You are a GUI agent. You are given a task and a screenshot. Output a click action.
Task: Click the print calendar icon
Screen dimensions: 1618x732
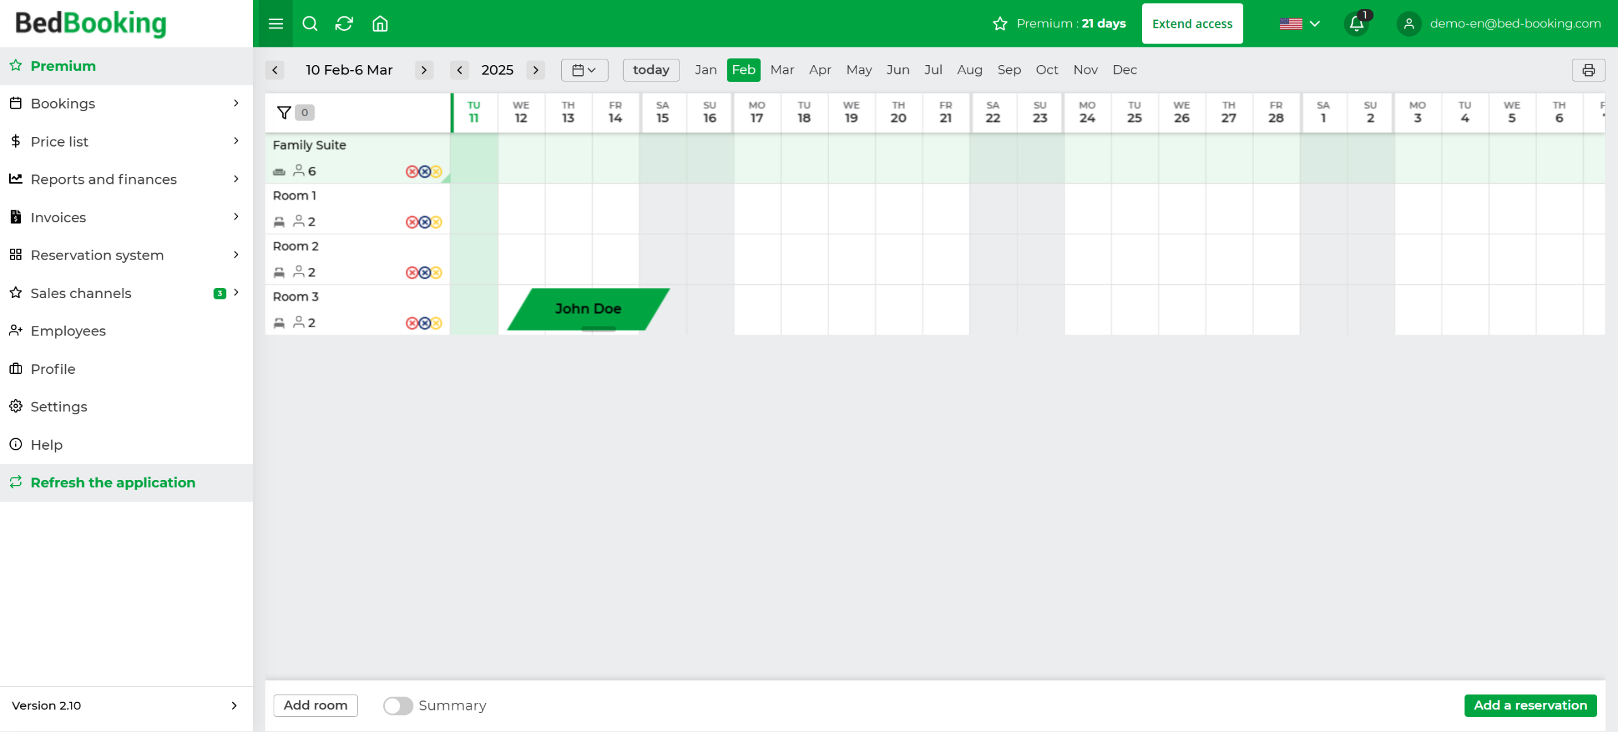point(1588,70)
